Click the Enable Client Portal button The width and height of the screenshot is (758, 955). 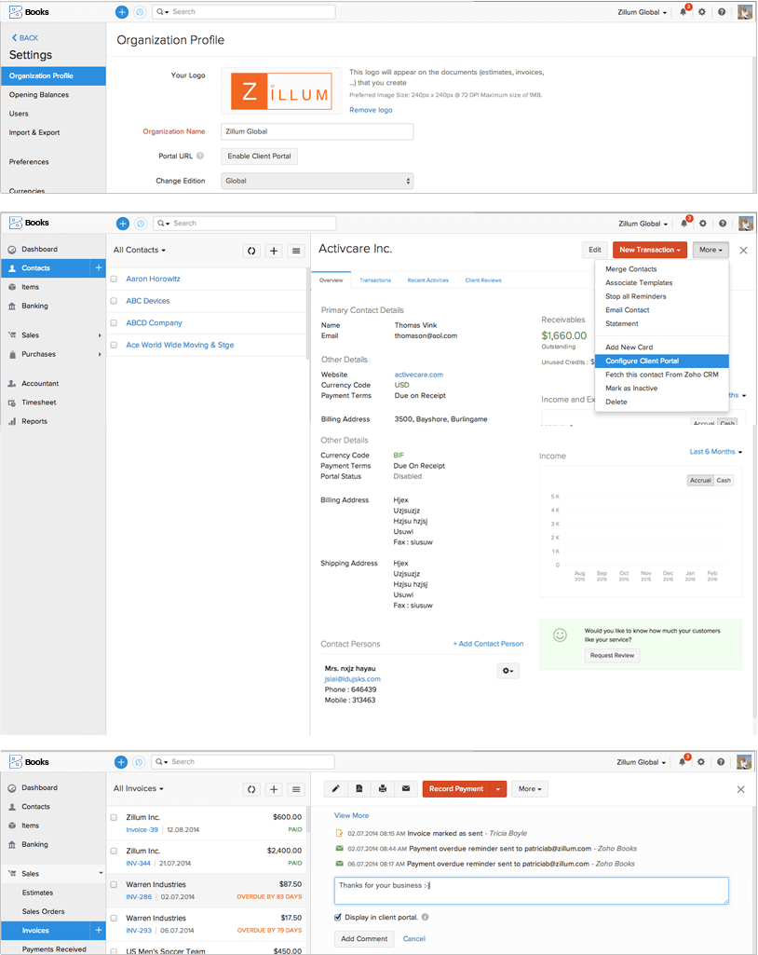(259, 157)
